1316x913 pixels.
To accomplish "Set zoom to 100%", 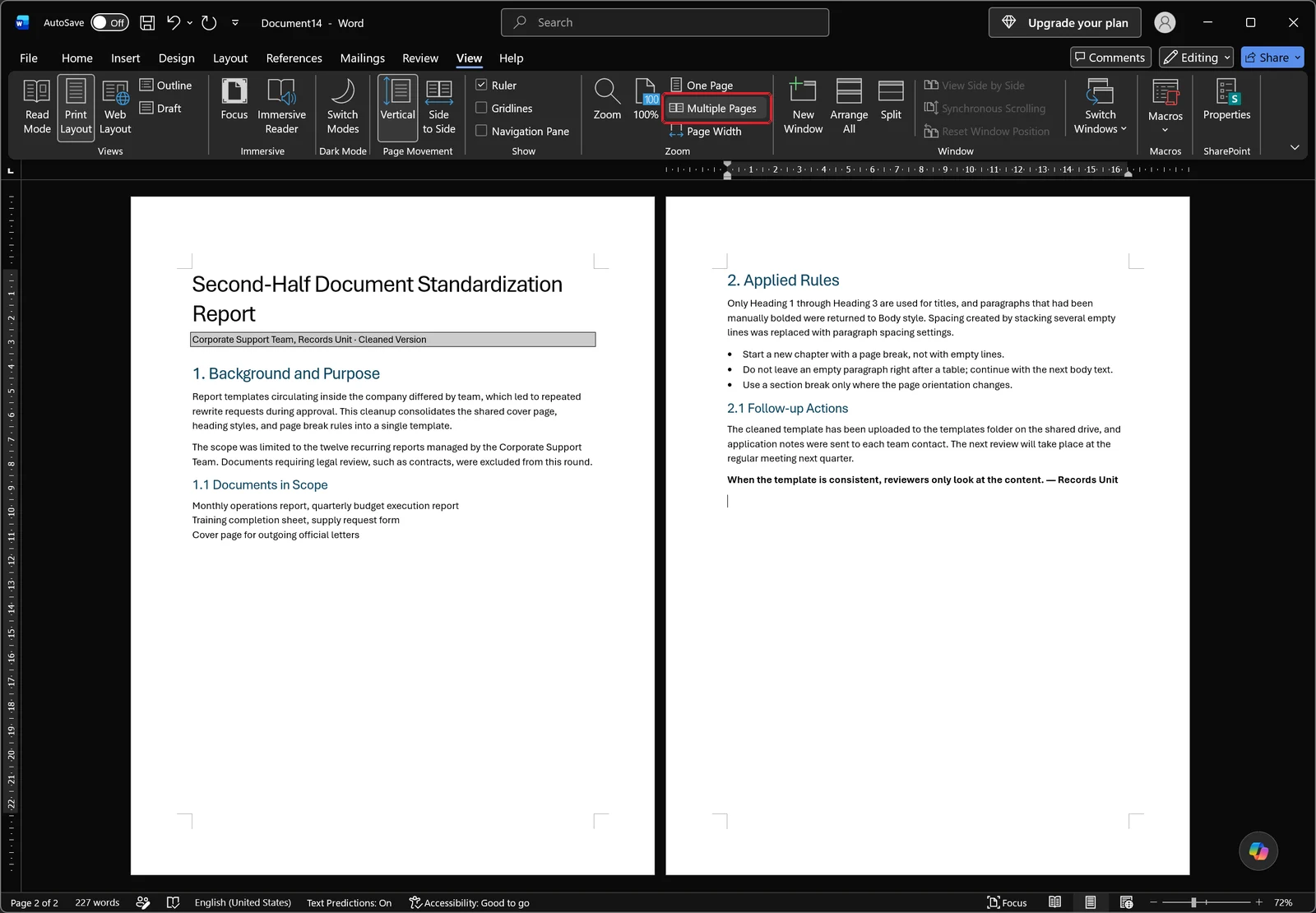I will coord(646,100).
